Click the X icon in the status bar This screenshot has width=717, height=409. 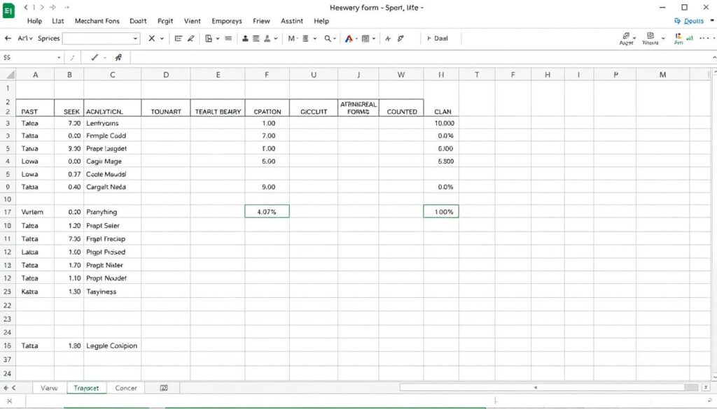[x=9, y=401]
